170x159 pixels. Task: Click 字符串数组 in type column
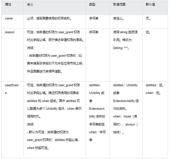pyautogui.click(x=97, y=124)
